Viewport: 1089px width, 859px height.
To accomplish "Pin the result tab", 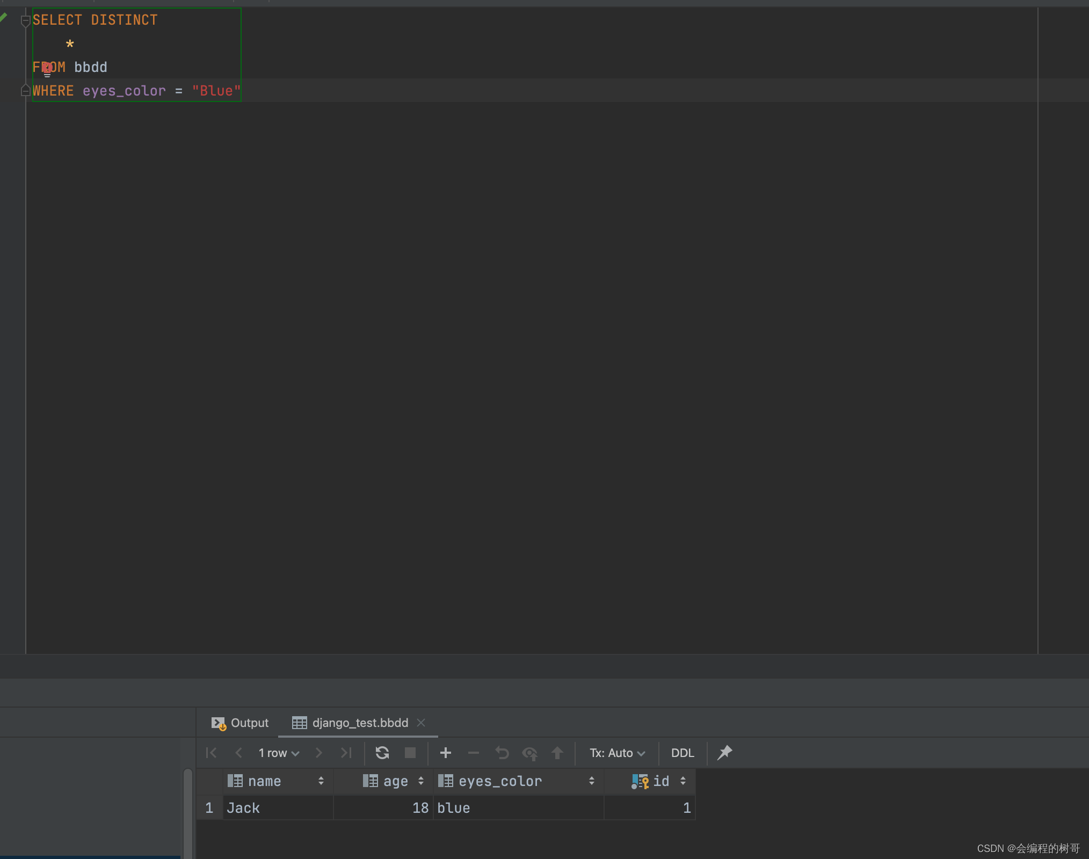I will tap(724, 753).
